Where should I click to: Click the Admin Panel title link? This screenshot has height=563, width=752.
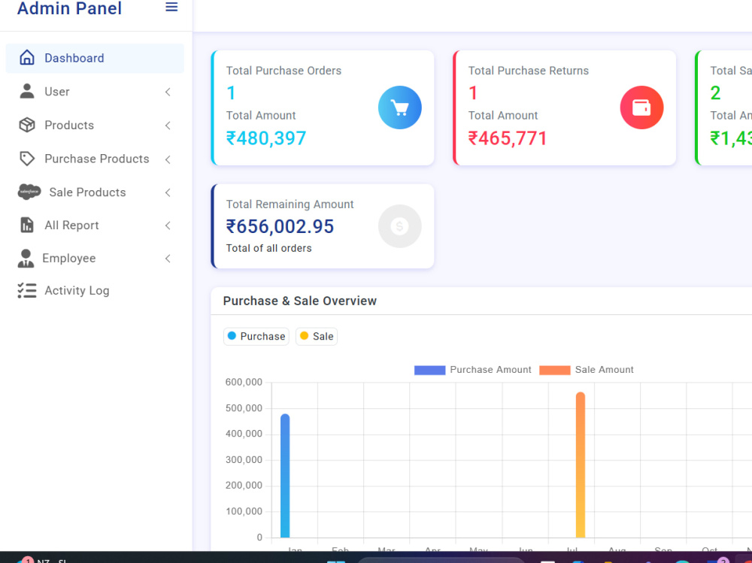[x=69, y=8]
